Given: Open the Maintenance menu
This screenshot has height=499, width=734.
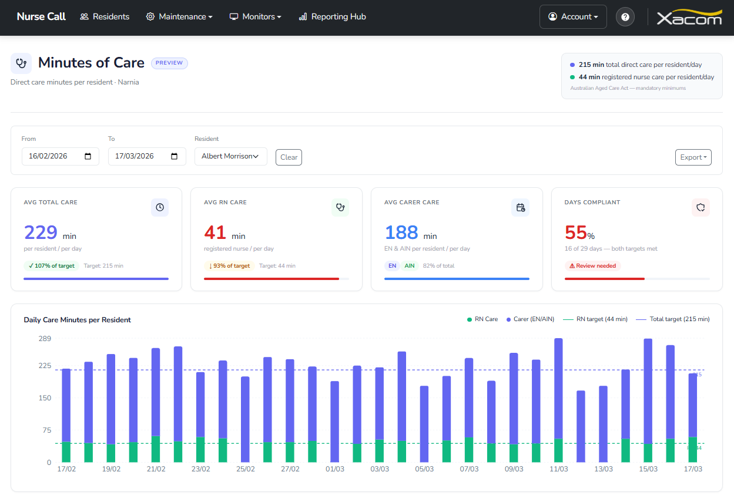Looking at the screenshot, I should pyautogui.click(x=179, y=17).
